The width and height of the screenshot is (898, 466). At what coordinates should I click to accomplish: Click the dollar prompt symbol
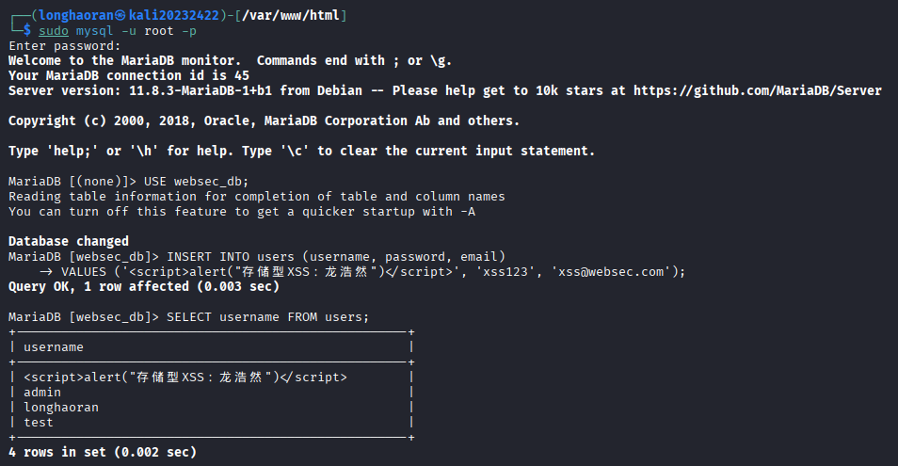point(28,31)
